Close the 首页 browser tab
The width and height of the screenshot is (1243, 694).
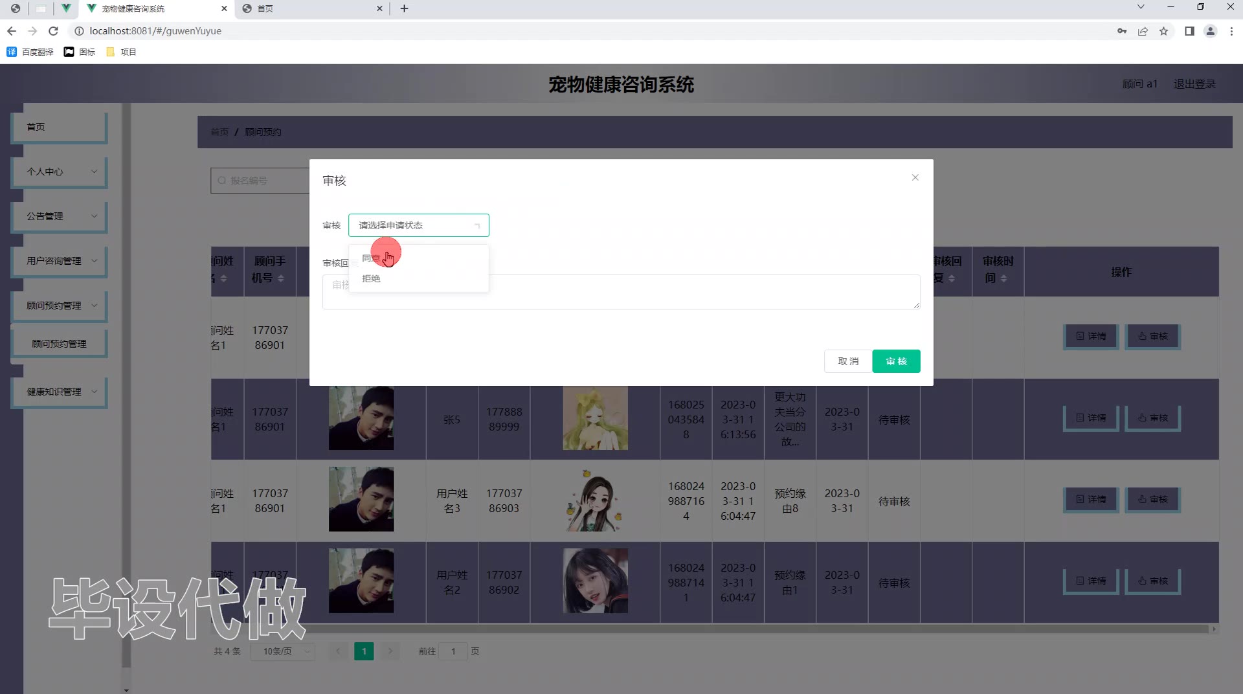pos(379,8)
